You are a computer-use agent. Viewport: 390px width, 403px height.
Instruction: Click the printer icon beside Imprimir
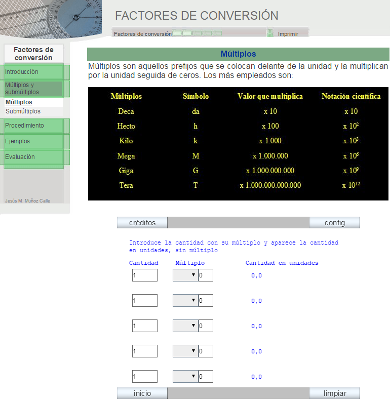pyautogui.click(x=270, y=33)
